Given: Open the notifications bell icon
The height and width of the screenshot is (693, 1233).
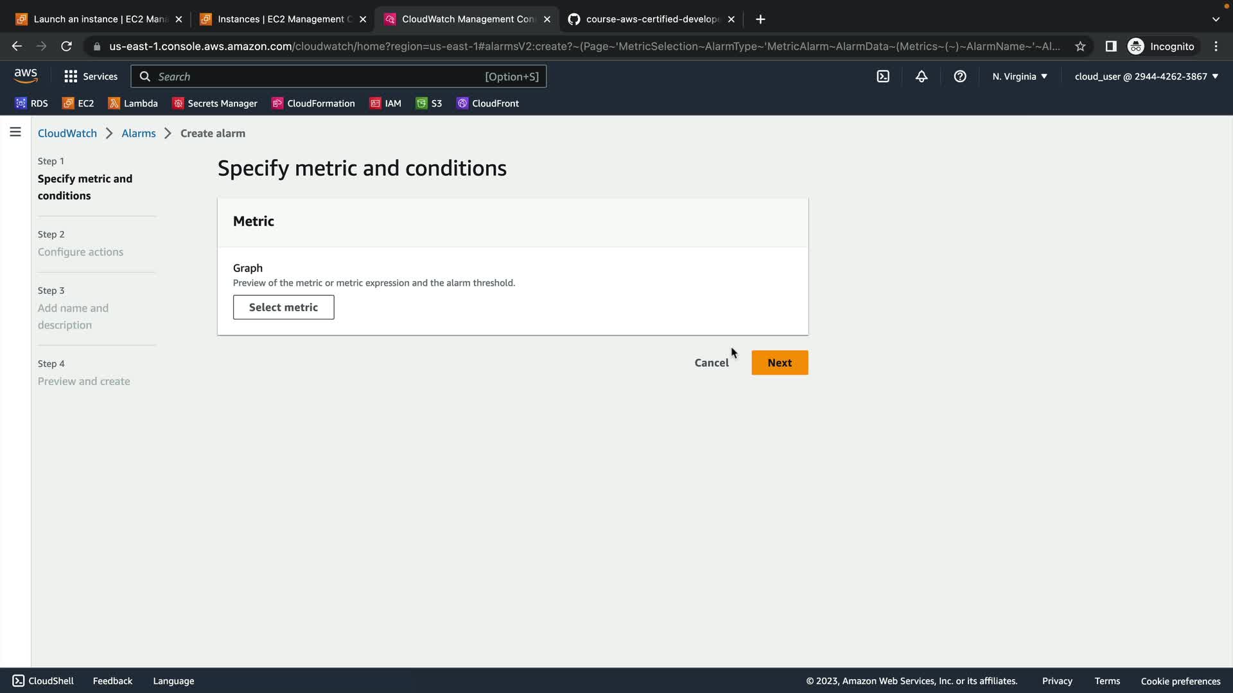Looking at the screenshot, I should [x=922, y=76].
